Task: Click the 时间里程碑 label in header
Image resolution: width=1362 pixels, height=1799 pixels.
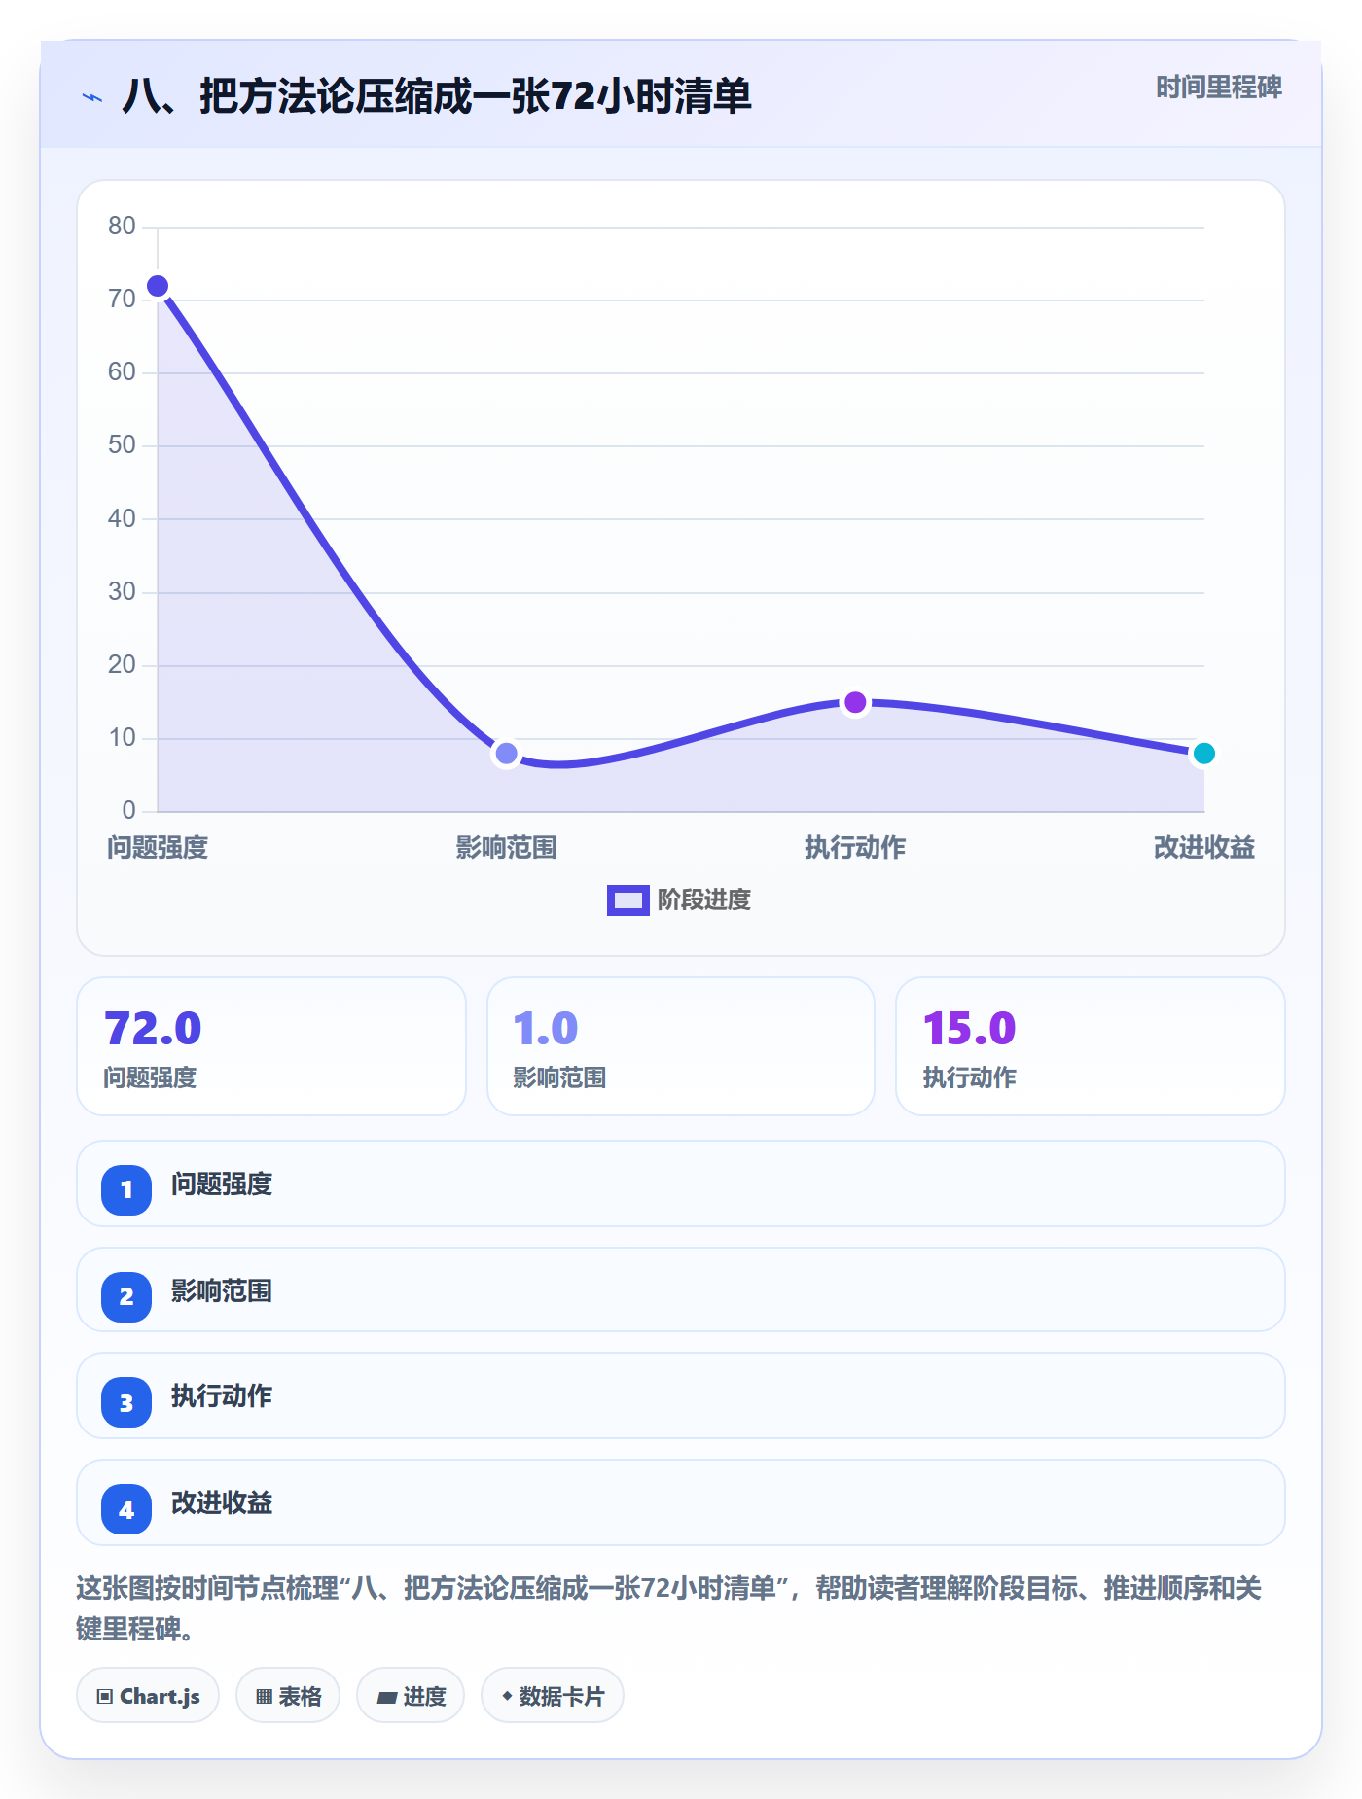Action: click(1218, 88)
